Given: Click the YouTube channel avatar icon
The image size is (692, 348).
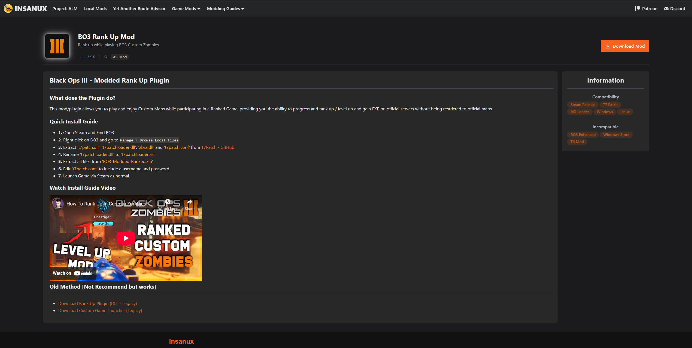Looking at the screenshot, I should [58, 203].
